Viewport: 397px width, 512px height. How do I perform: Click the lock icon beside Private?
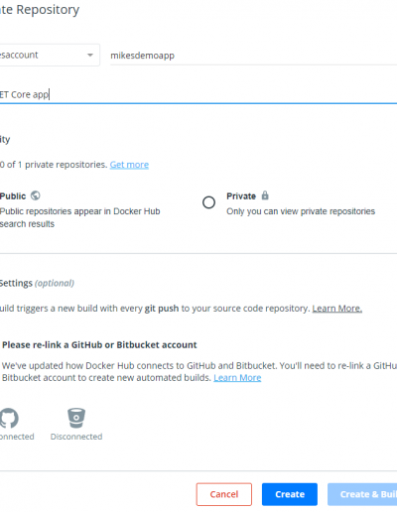(x=265, y=195)
